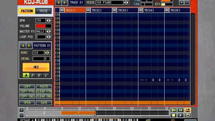Mute track TR(01) speaker icon

(62, 10)
